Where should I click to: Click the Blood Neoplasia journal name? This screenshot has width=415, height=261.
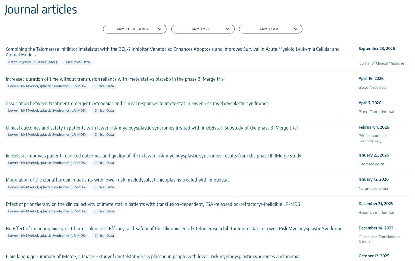click(x=372, y=87)
